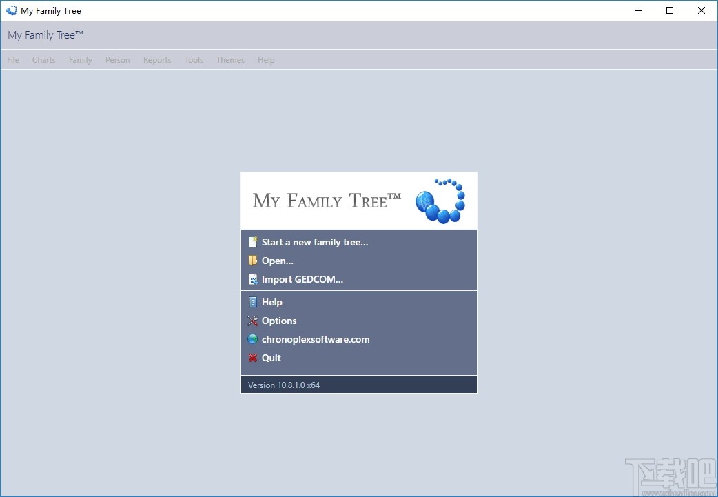Open the Tools menu

(x=194, y=60)
